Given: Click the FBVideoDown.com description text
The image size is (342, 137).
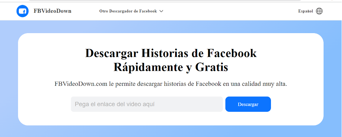Looking at the screenshot, I should (x=171, y=84).
